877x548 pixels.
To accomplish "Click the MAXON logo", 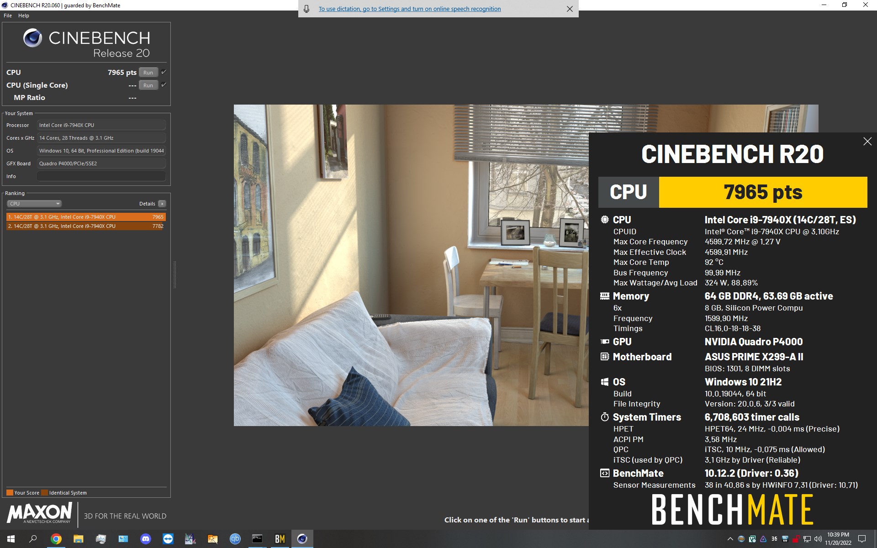I will pos(39,513).
